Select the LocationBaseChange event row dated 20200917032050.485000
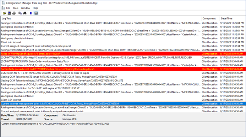The height and width of the screenshot is (137, 246). pos(123,107)
